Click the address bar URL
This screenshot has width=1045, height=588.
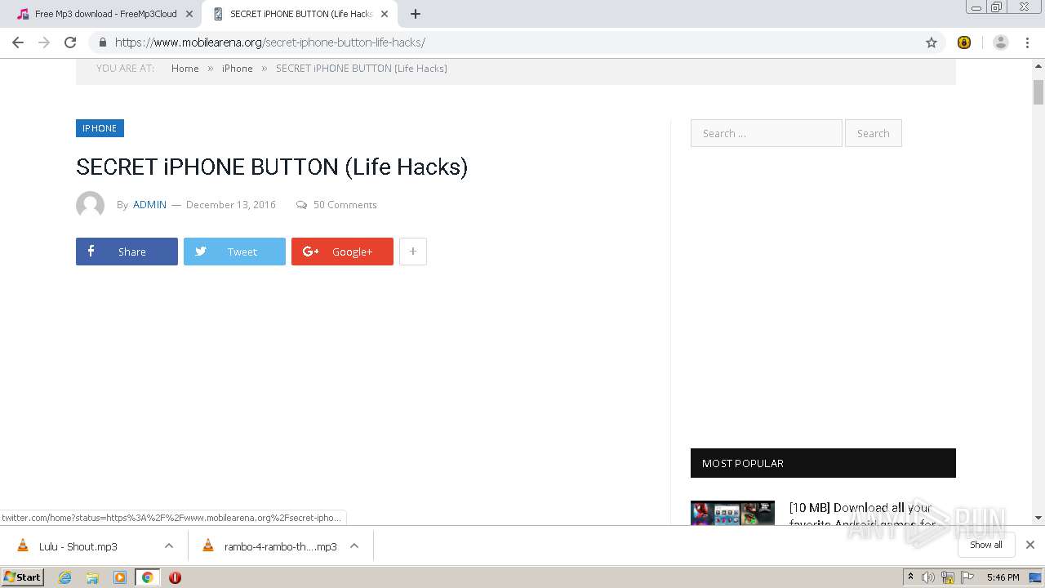click(269, 42)
